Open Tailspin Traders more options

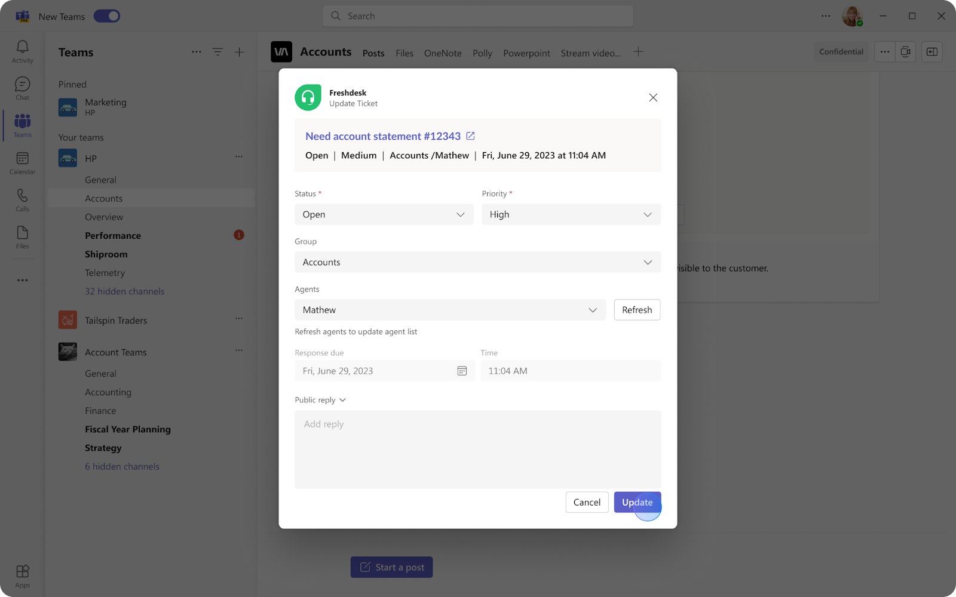[x=239, y=318]
